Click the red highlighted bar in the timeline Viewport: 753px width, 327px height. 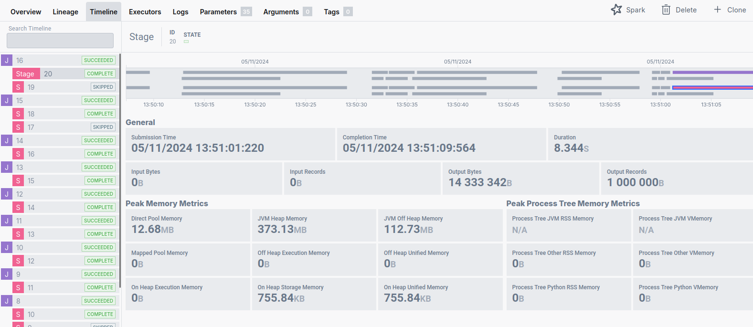(711, 88)
